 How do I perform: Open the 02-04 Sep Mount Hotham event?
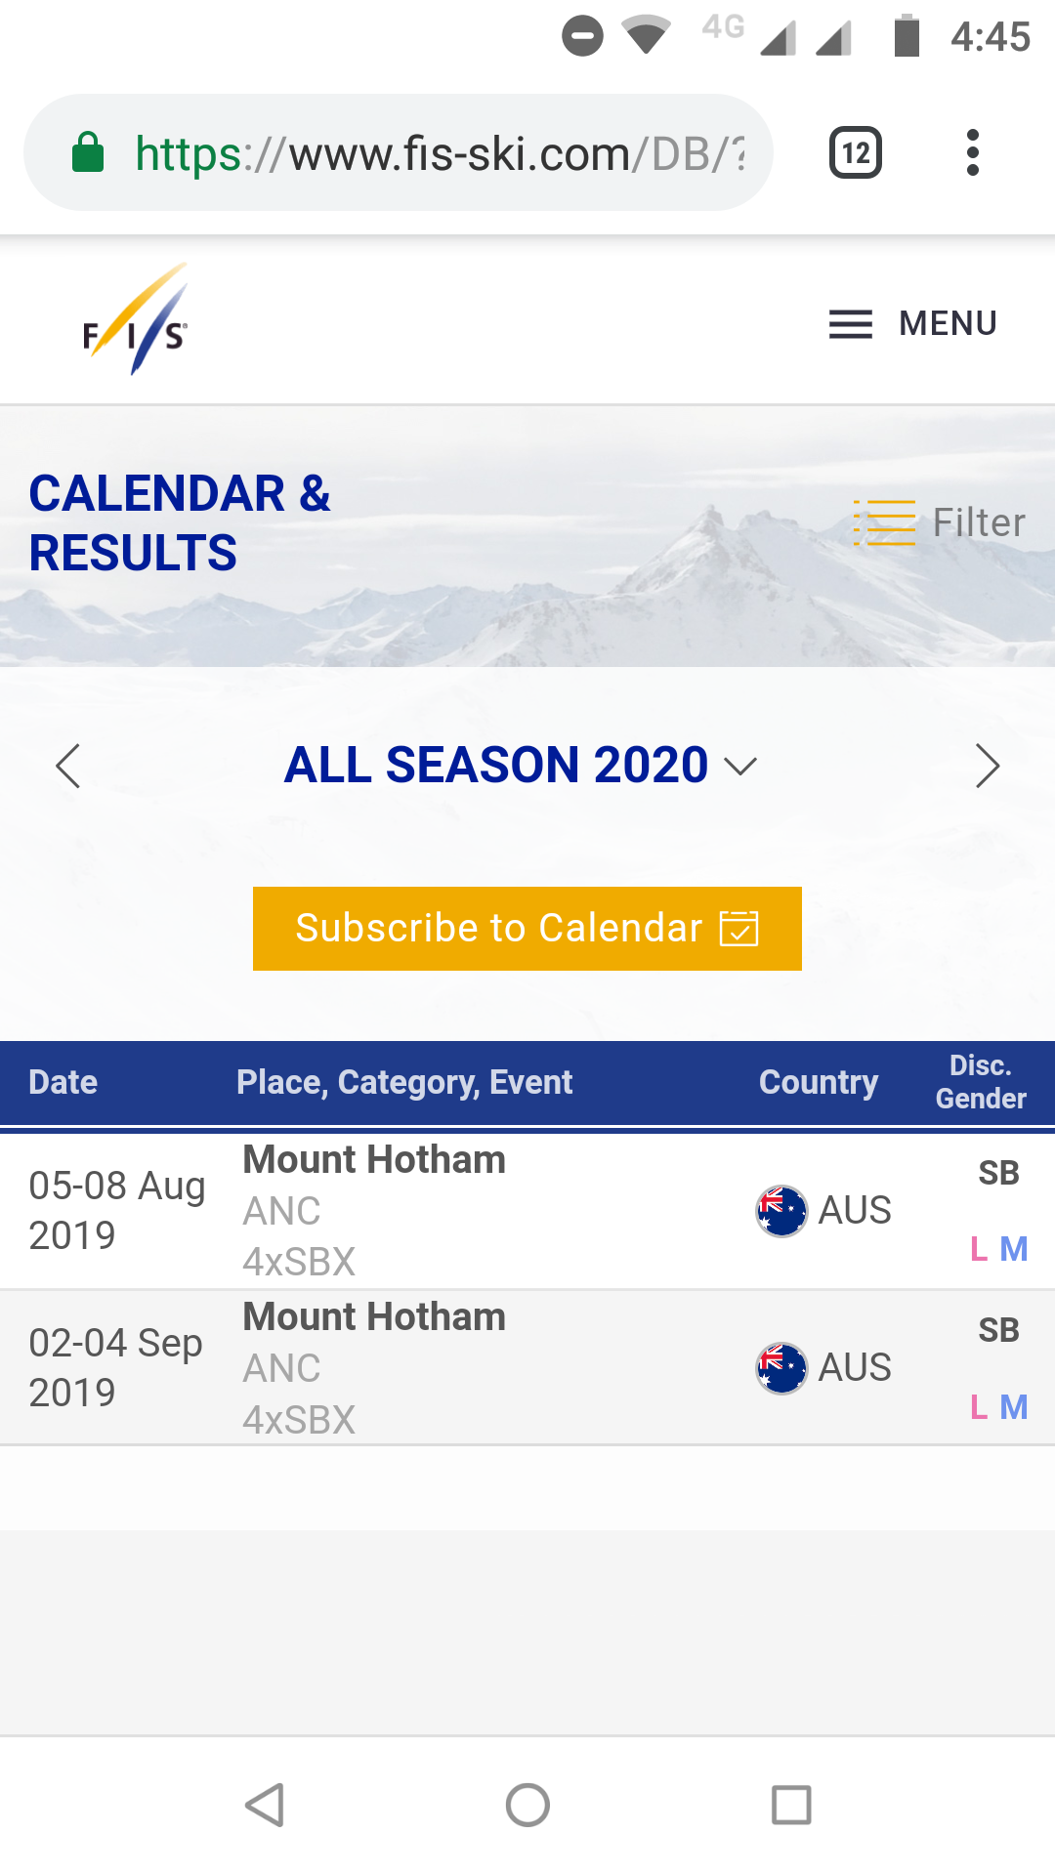tap(374, 1317)
